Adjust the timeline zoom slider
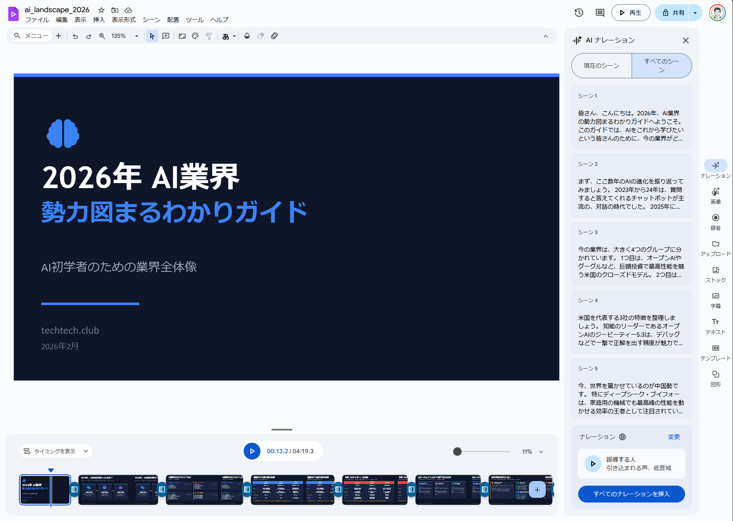 coord(458,451)
